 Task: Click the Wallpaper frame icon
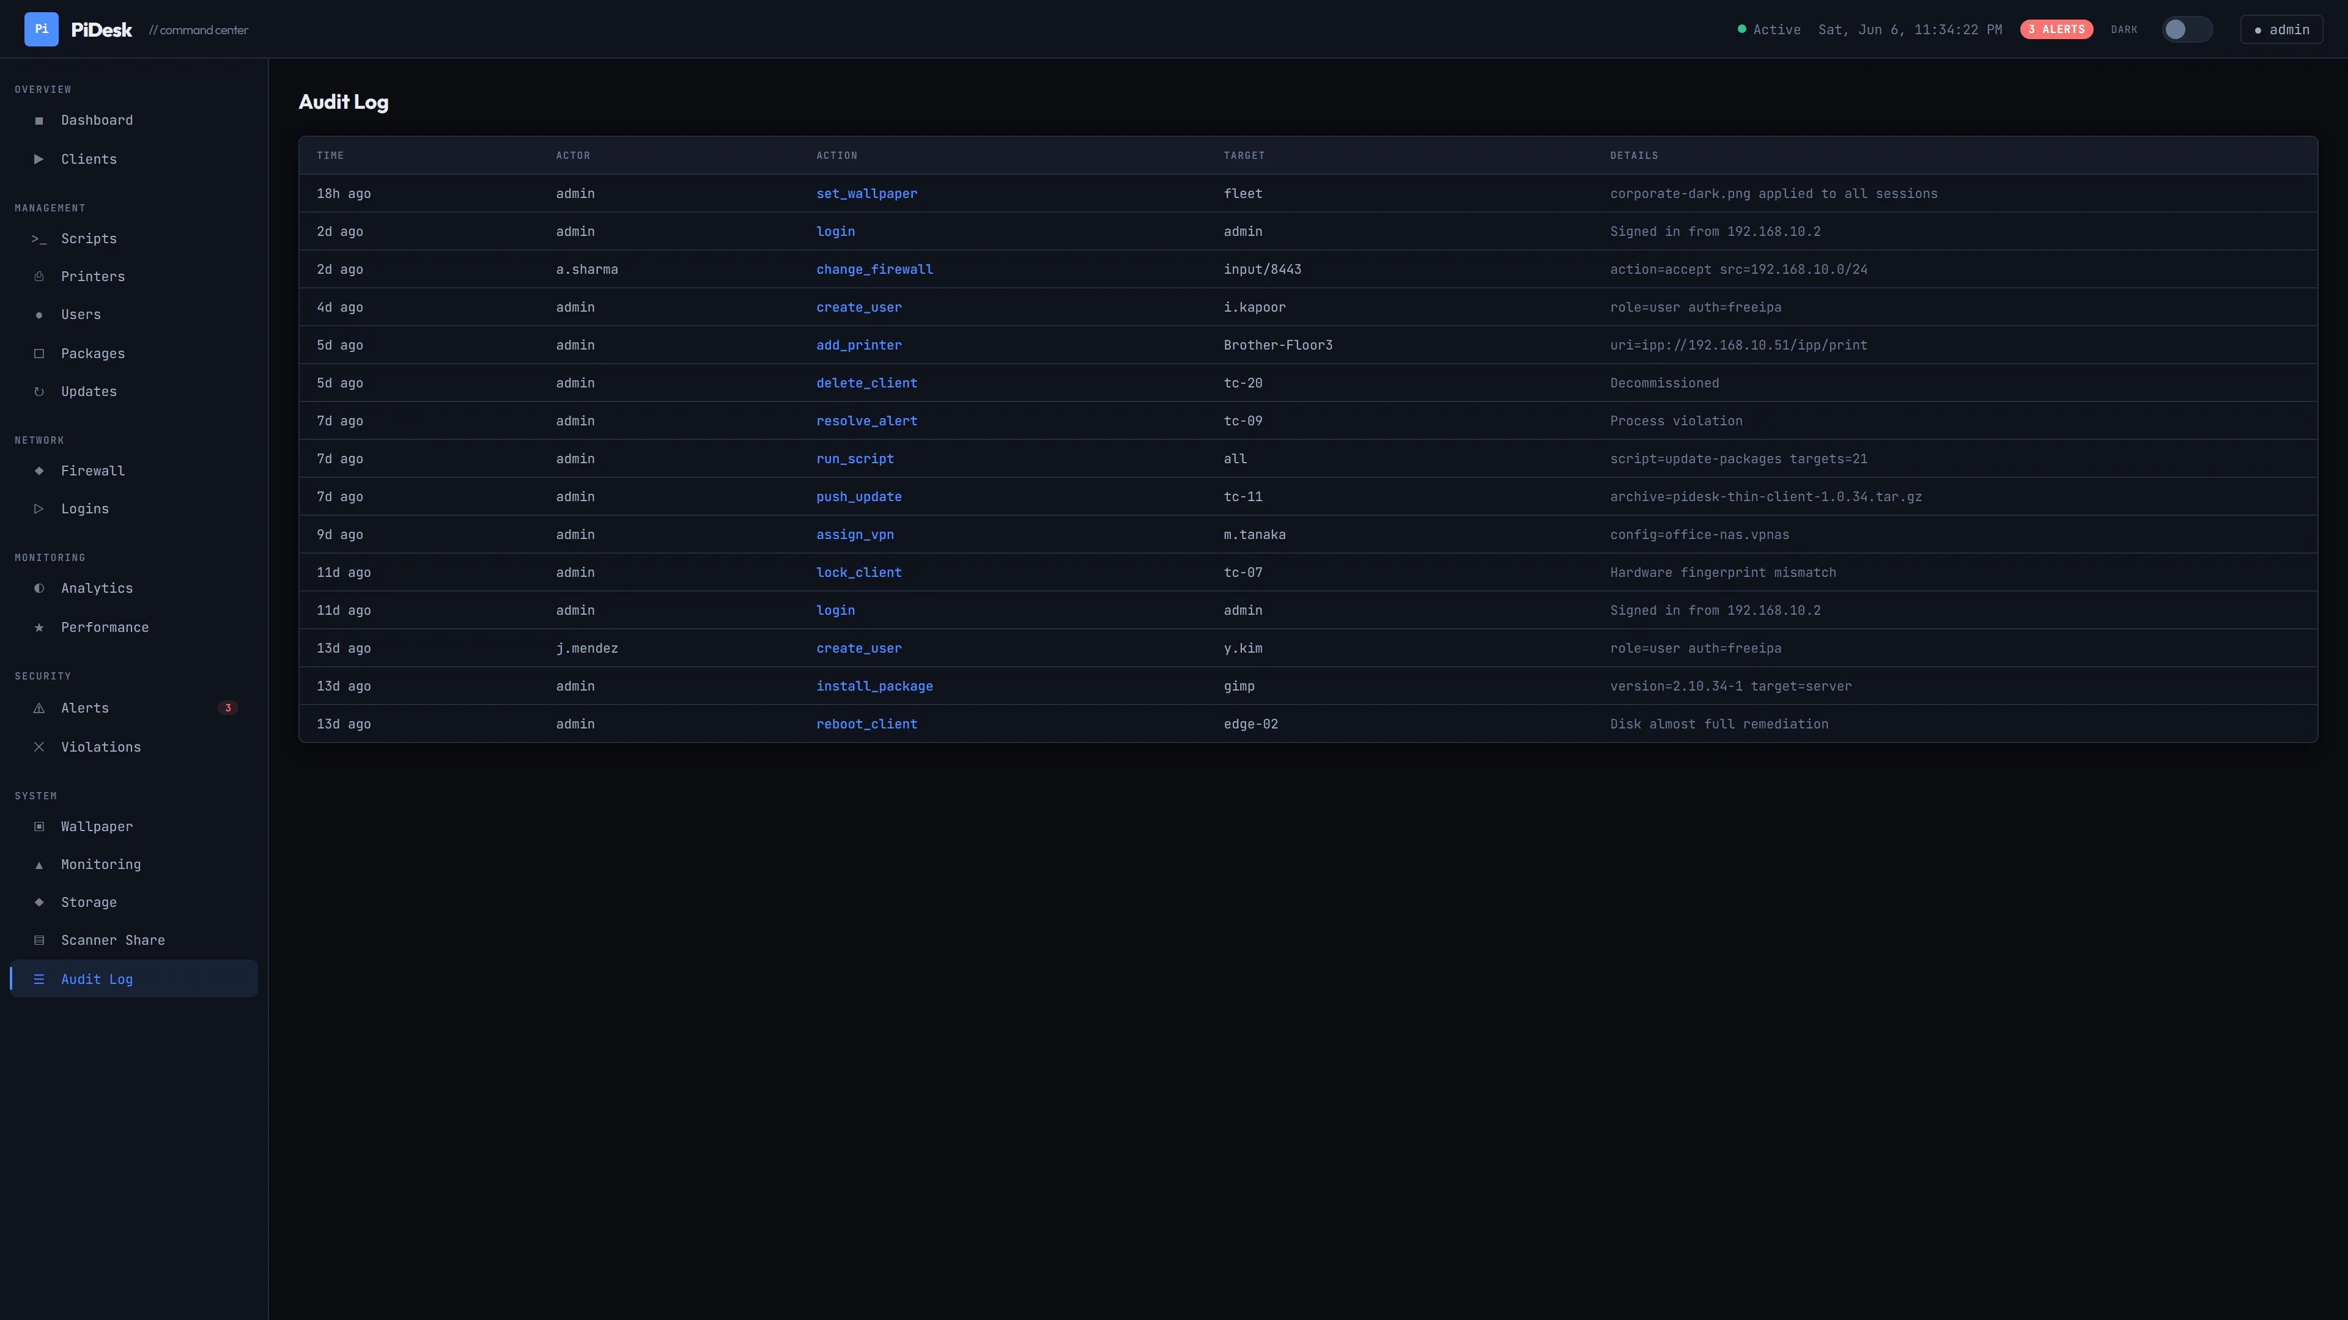39,826
